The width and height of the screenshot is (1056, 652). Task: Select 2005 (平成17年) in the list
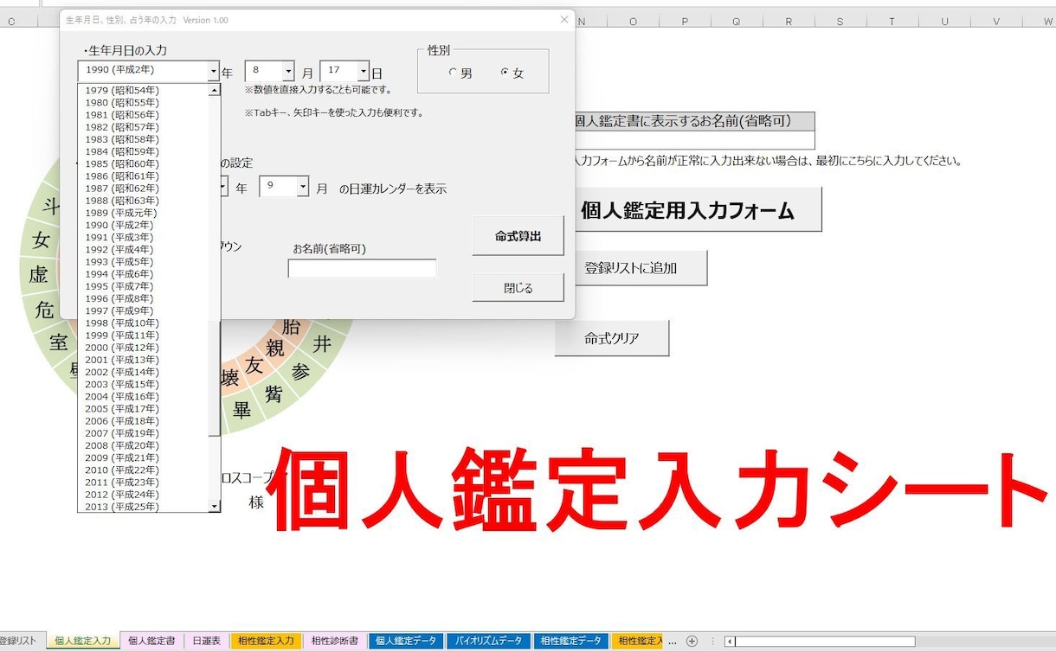(x=144, y=408)
